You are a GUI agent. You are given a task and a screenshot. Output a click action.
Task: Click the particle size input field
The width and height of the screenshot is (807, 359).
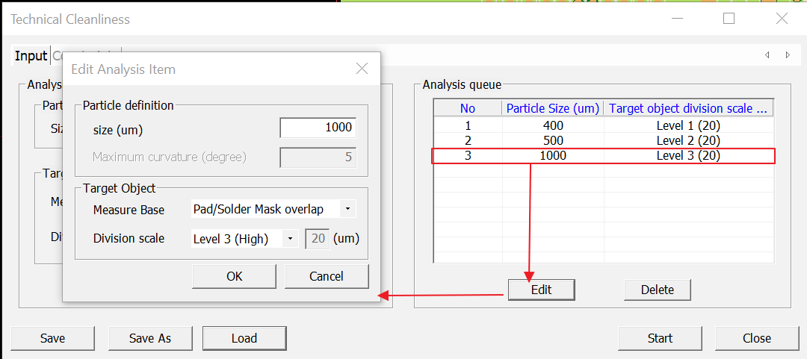(x=318, y=128)
